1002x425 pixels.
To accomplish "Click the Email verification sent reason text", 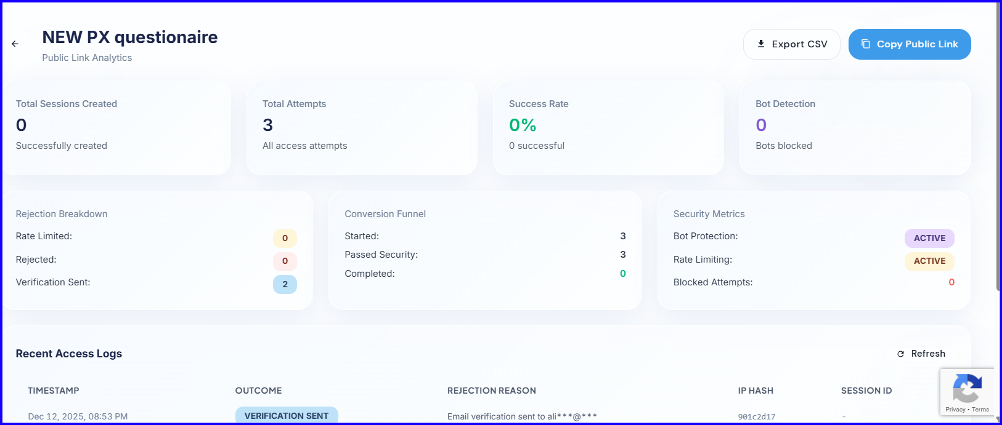I will click(x=522, y=416).
